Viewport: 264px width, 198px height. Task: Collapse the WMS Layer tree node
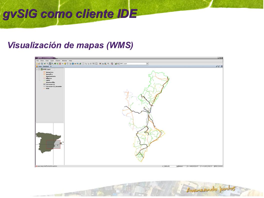pyautogui.click(x=37, y=69)
